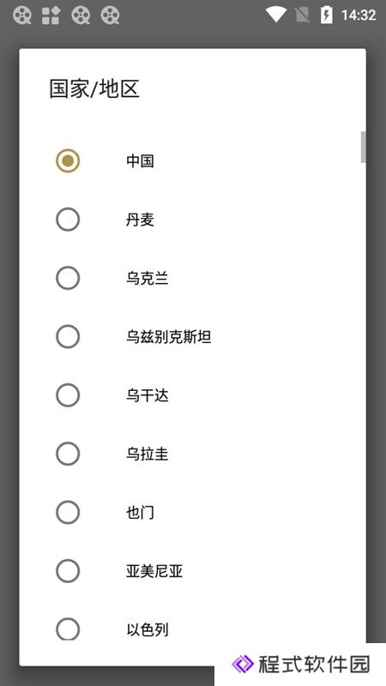386x686 pixels.
Task: Click the 程式软件园 purple logo icon
Action: (243, 664)
